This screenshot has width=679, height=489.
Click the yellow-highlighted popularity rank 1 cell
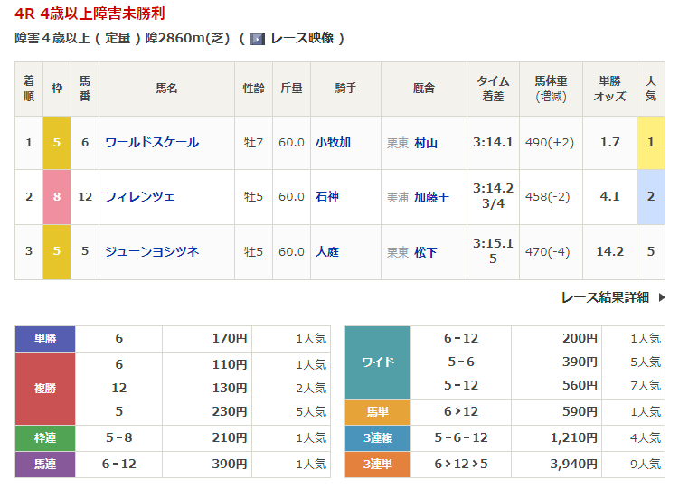[x=650, y=143]
